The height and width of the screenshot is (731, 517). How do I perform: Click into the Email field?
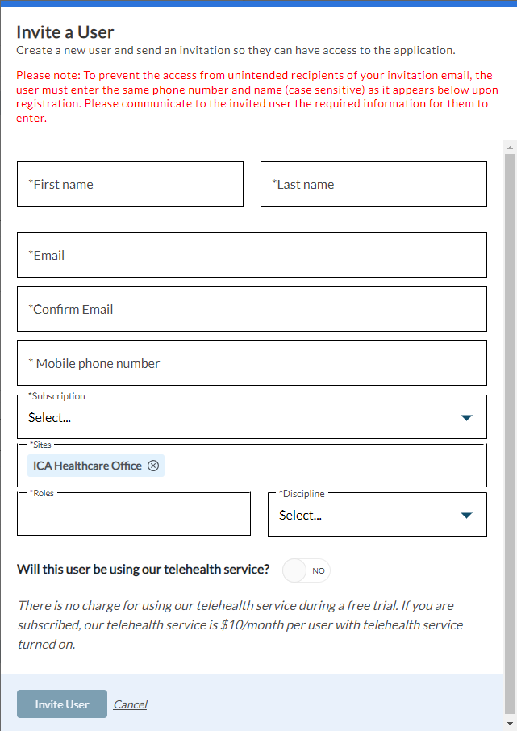[252, 255]
